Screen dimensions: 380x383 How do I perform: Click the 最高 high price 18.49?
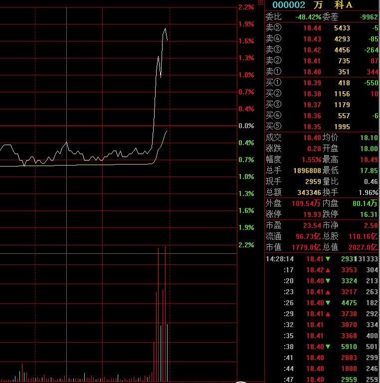pyautogui.click(x=369, y=160)
